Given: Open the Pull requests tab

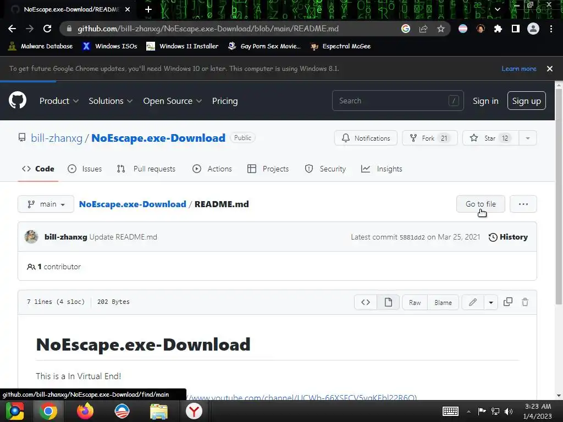Looking at the screenshot, I should pos(146,169).
